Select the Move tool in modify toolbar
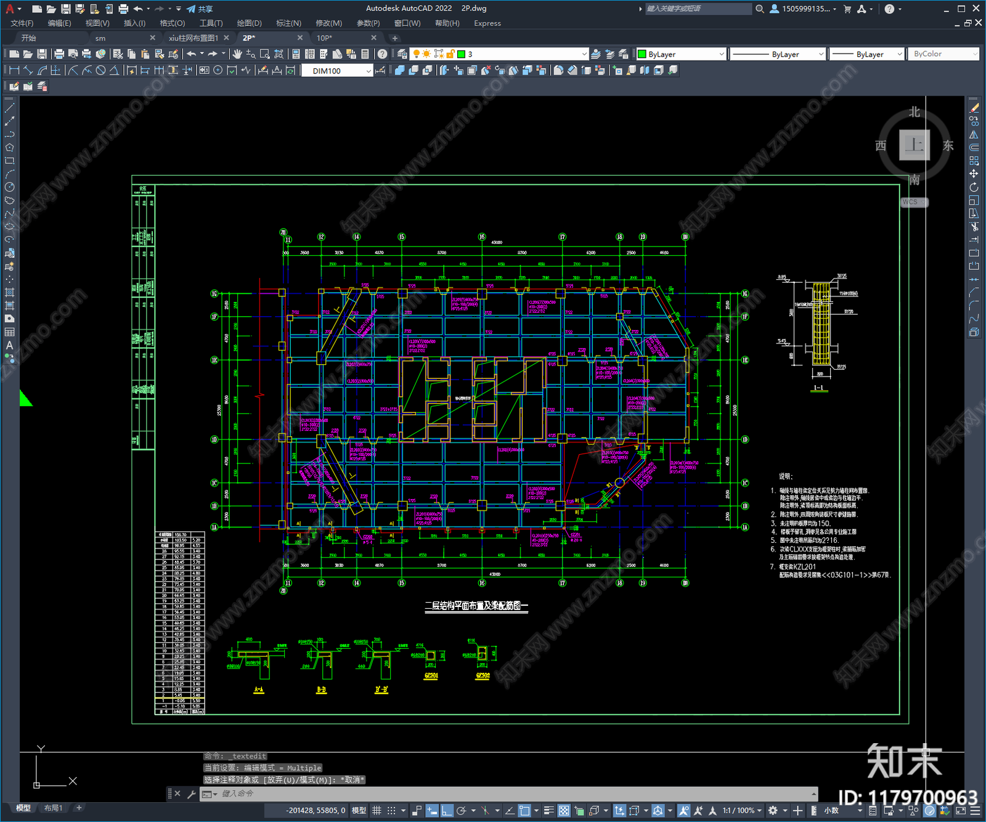Image resolution: width=986 pixels, height=822 pixels. coord(974,174)
